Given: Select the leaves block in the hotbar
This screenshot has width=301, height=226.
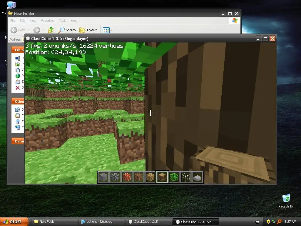Looking at the screenshot, I should [174, 177].
